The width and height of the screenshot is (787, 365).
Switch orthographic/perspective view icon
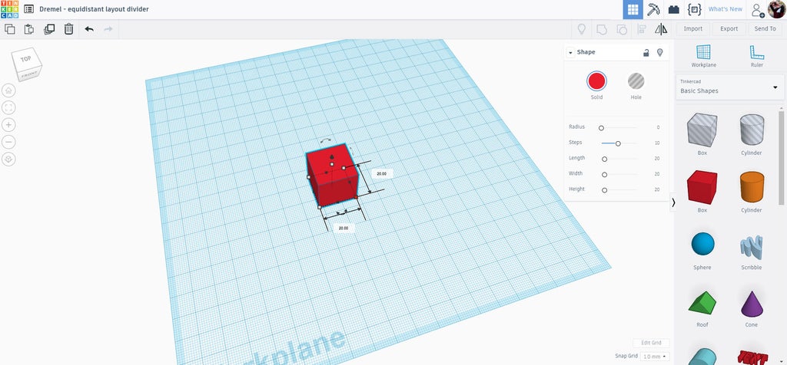(8, 159)
